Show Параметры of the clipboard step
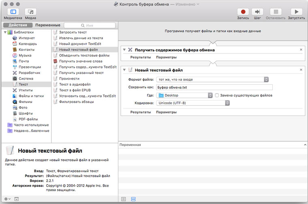This screenshot has width=308, height=204. pos(166,57)
